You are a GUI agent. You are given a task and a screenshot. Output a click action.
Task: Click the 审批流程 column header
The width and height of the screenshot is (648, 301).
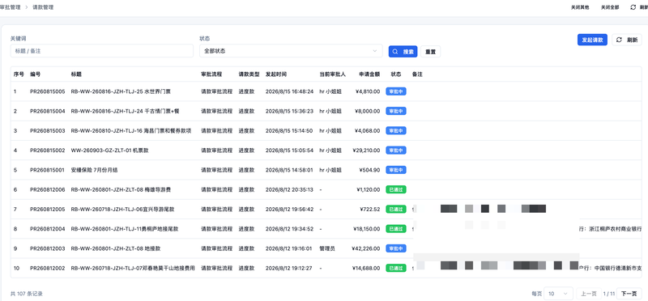211,74
